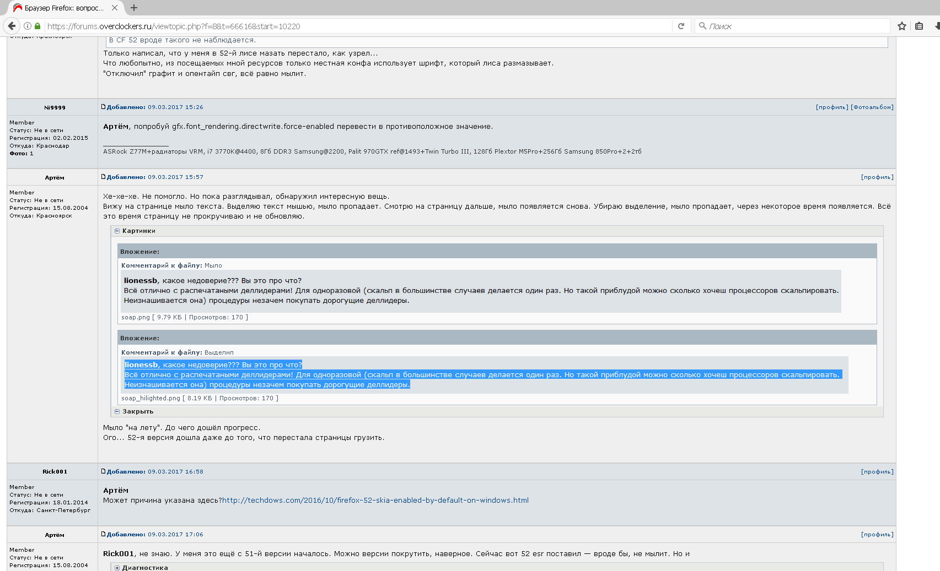Viewport: 940px width, 571px height.
Task: Click the 'soap_hilighted.png [ 8.19 КБ | Просмотров: 170 ]' caption
Action: tap(200, 399)
